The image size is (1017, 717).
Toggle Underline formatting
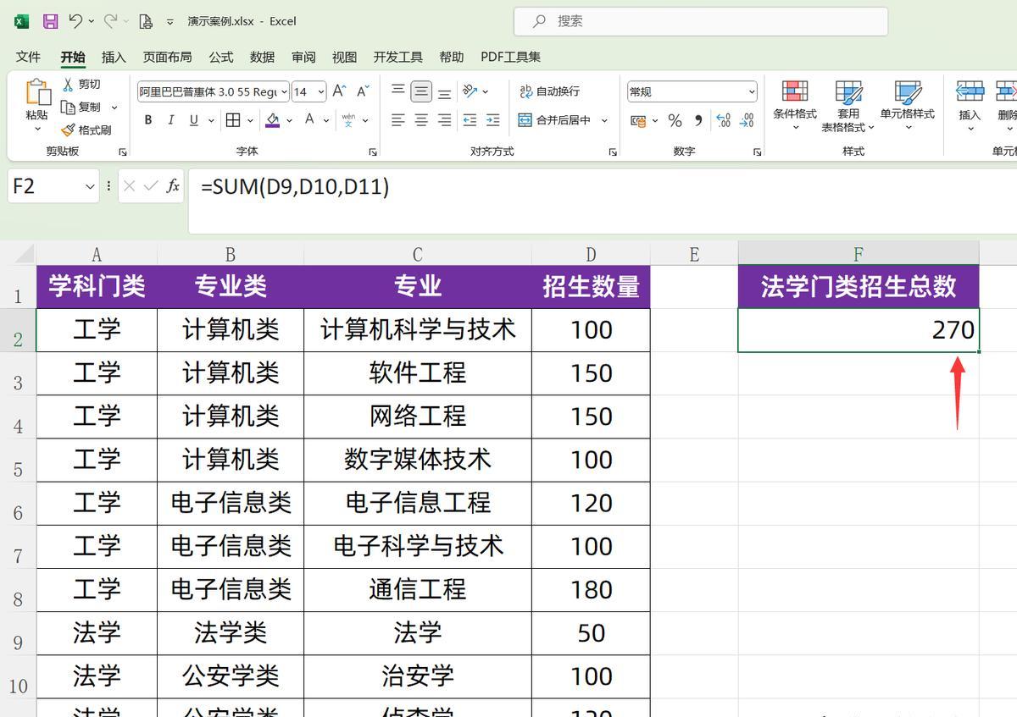[194, 120]
